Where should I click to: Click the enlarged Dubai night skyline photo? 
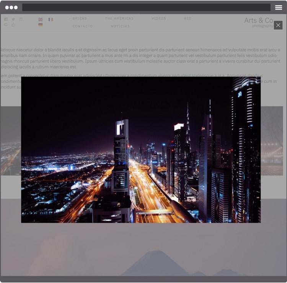coord(141,150)
